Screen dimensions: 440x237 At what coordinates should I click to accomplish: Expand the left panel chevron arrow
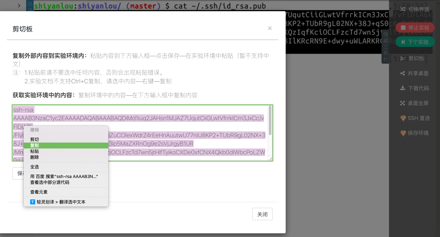pos(19,5)
